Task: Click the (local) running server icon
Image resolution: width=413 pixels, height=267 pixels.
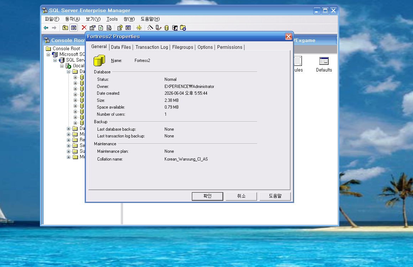Action: [x=68, y=66]
